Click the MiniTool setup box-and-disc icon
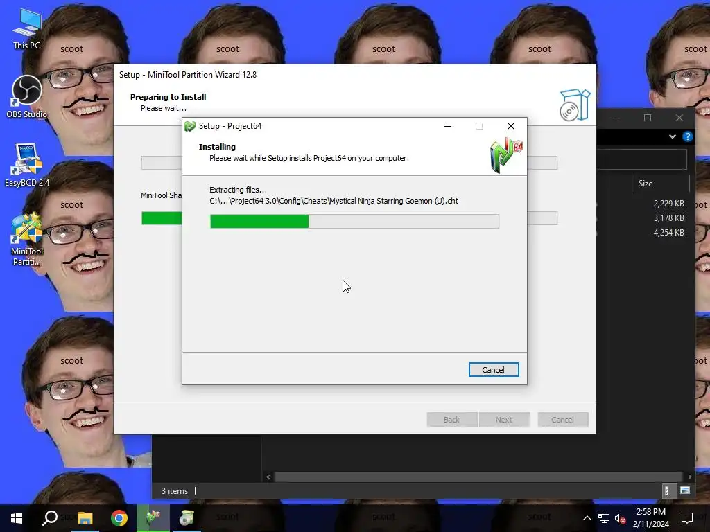 pos(575,105)
